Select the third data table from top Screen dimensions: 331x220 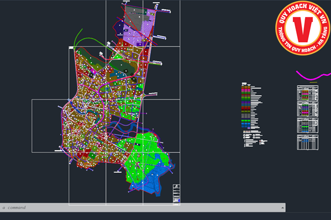[x=307, y=125]
